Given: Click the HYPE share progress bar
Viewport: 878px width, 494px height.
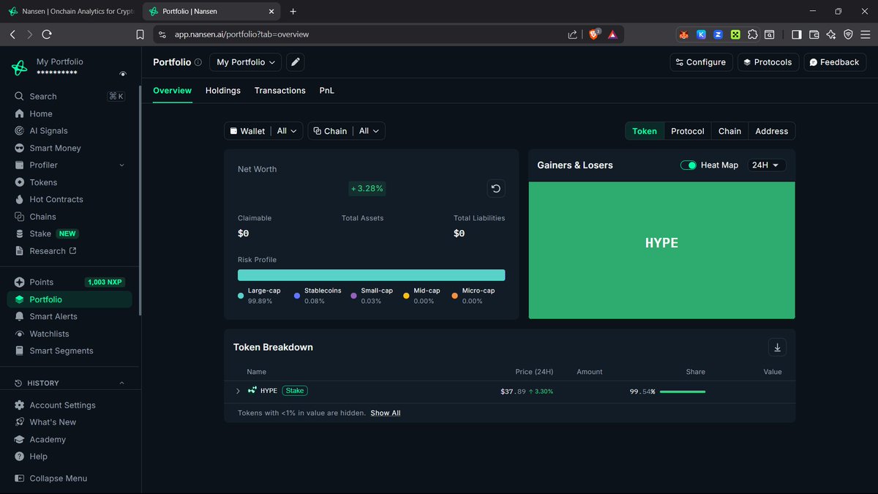Looking at the screenshot, I should click(x=683, y=392).
